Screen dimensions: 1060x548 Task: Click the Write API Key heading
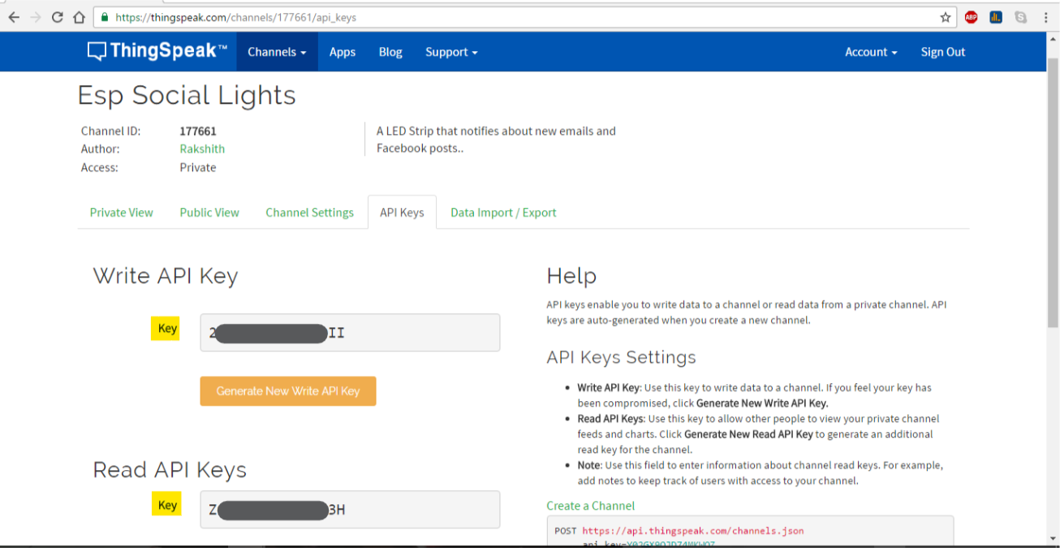pyautogui.click(x=166, y=276)
